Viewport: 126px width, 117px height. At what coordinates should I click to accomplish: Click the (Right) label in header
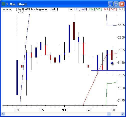20,9
